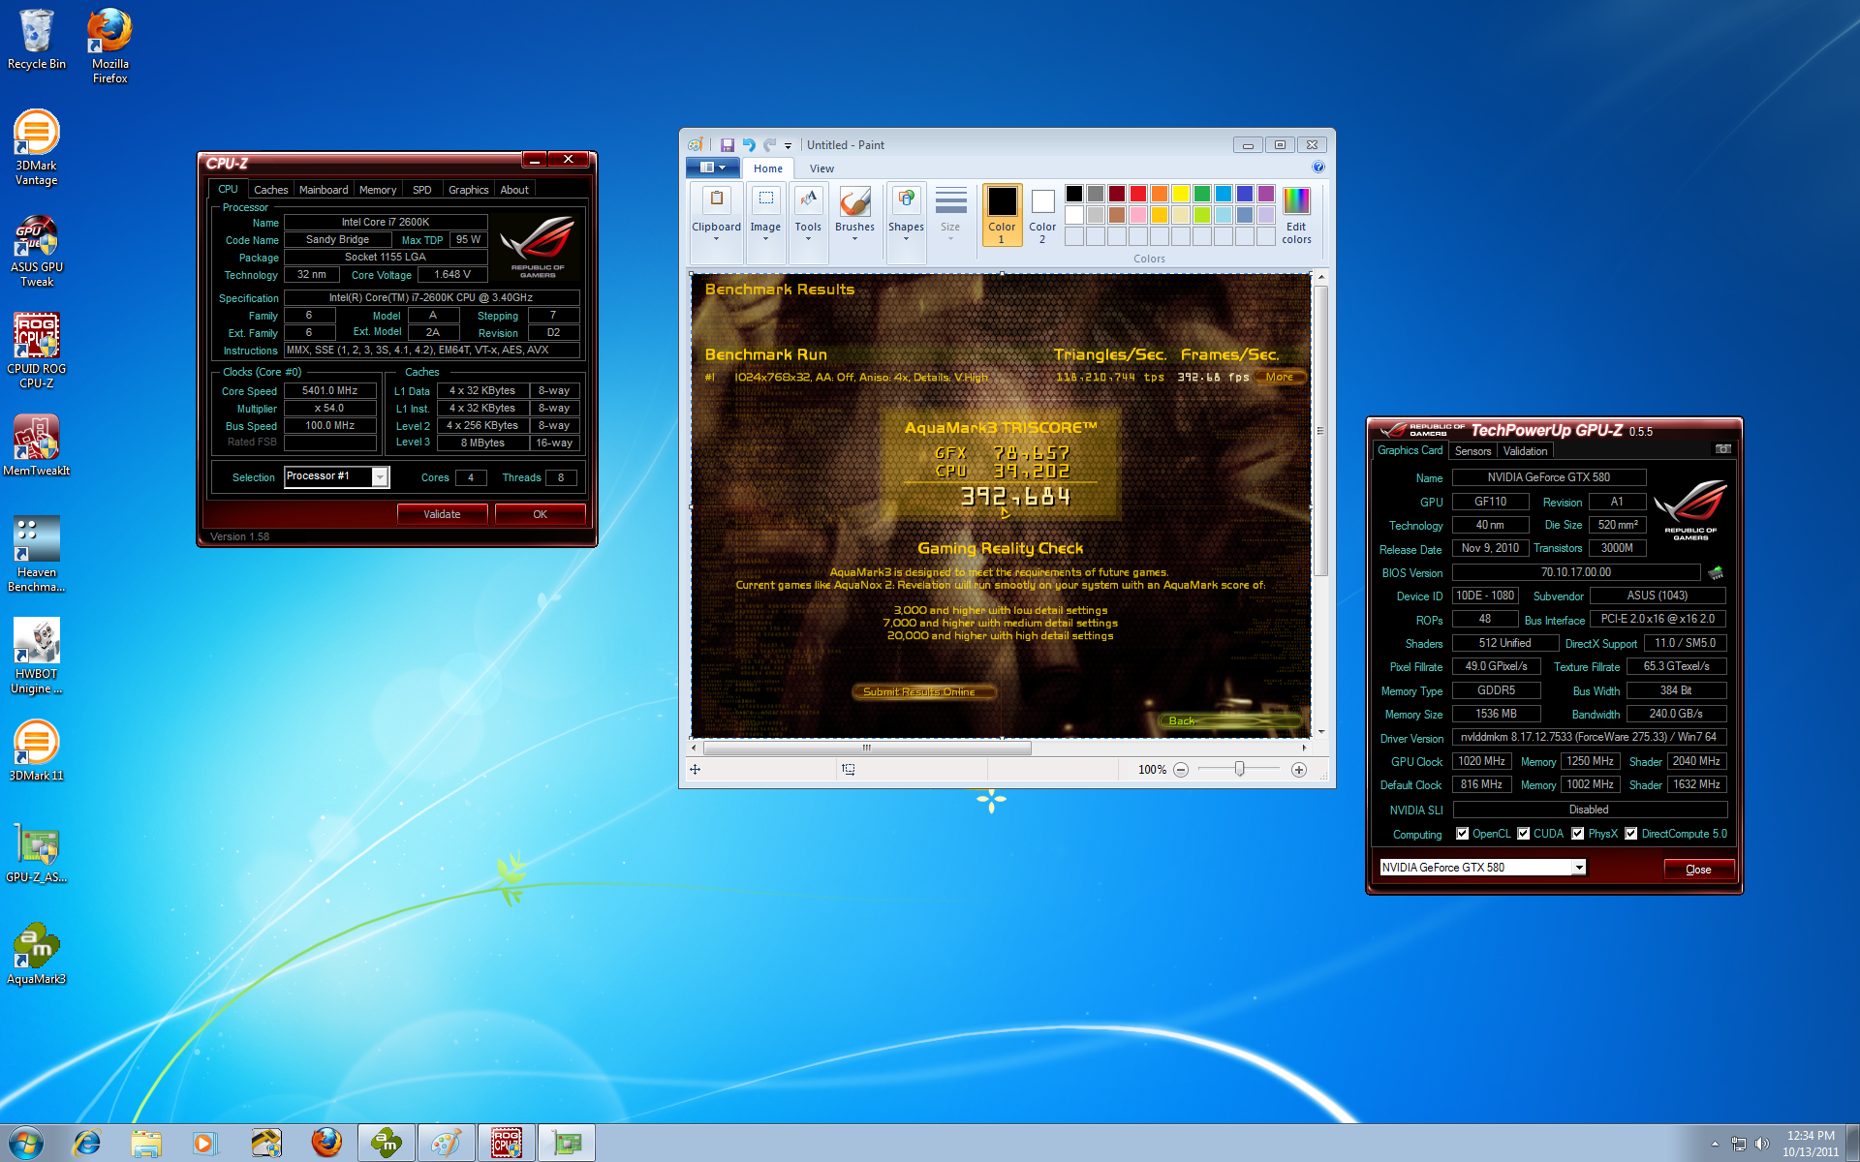Click the GPU-Z BIOS save chip icon
Viewport: 1860px width, 1162px height.
pyautogui.click(x=1716, y=572)
